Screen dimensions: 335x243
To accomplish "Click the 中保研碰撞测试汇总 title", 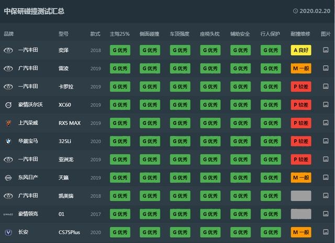I will tap(35, 10).
